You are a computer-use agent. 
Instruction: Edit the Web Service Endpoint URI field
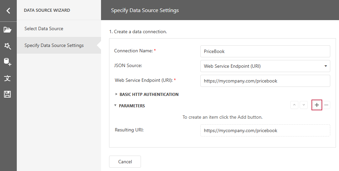(265, 81)
